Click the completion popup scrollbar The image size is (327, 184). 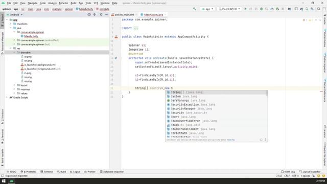(267, 93)
